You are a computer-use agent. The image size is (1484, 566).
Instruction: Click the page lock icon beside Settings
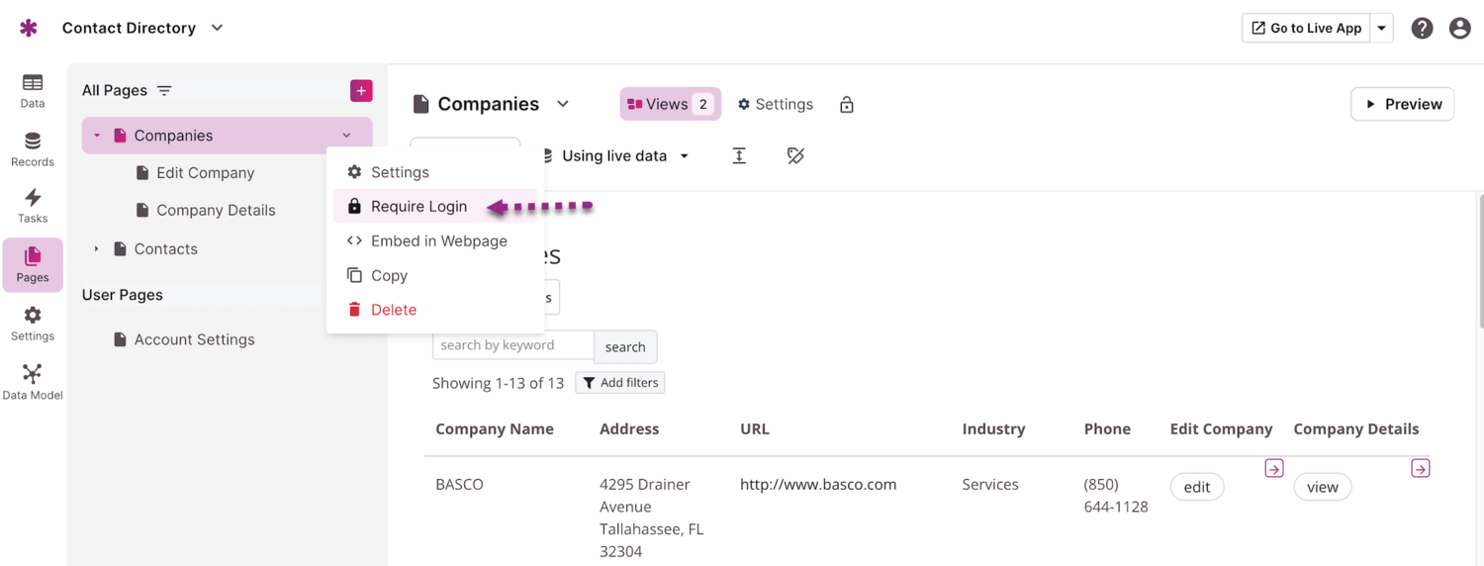click(846, 105)
